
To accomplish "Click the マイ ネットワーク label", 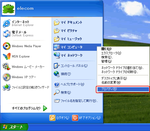I will pos(72,55).
